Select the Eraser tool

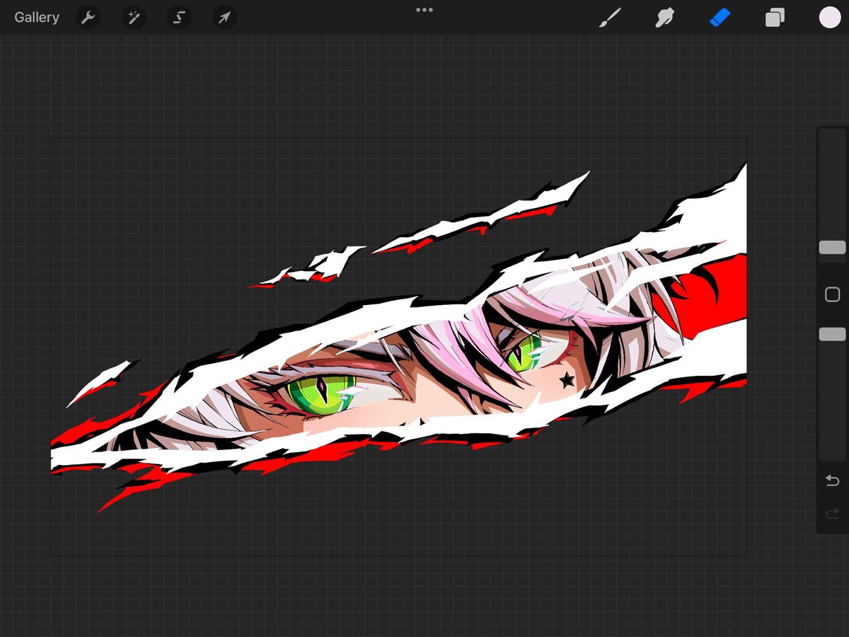pyautogui.click(x=720, y=18)
